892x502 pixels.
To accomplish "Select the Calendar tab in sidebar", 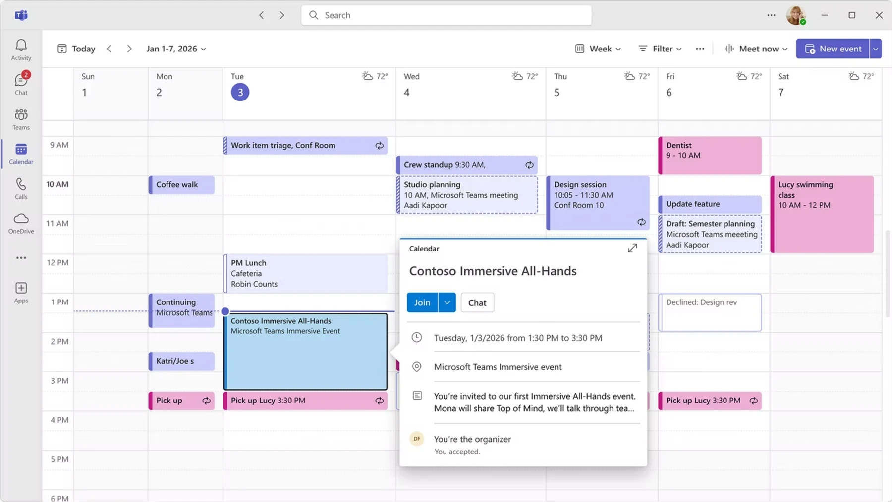I will 21,154.
